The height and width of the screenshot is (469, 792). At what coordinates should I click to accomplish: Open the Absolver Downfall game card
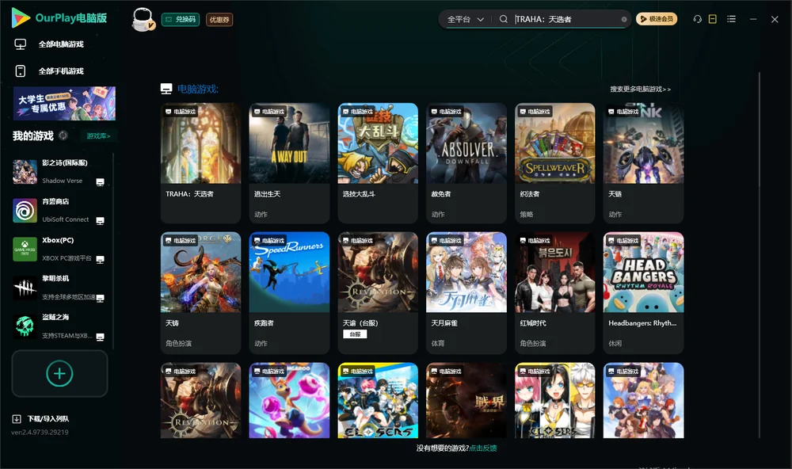pyautogui.click(x=466, y=162)
